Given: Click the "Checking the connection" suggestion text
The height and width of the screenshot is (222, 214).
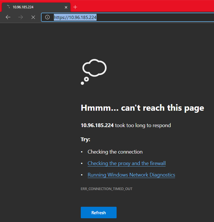Looking at the screenshot, I should 115,152.
